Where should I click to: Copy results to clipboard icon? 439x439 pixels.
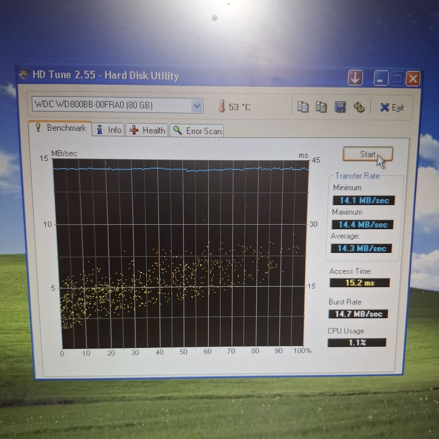click(303, 107)
